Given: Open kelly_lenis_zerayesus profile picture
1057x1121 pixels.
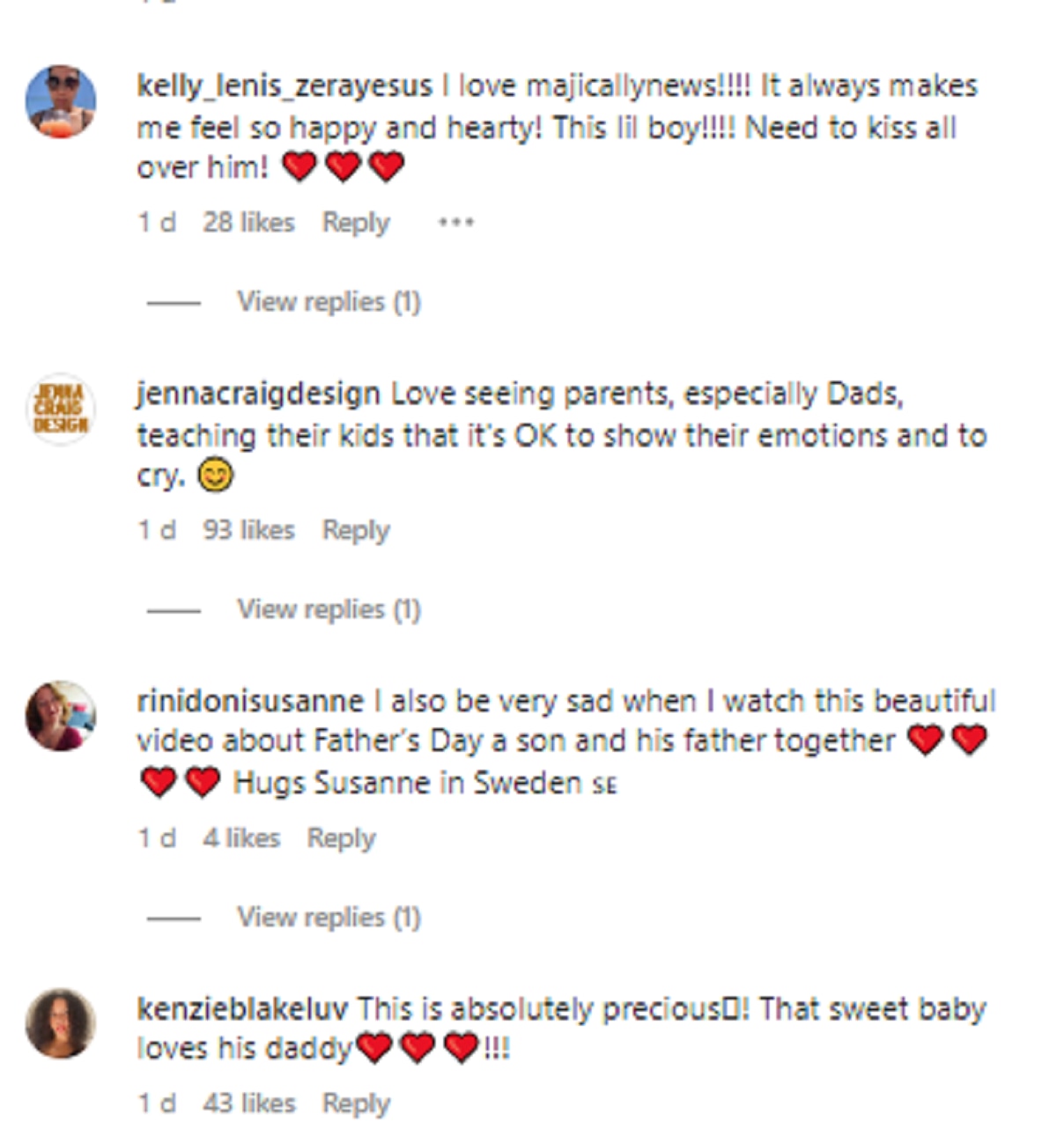Looking at the screenshot, I should coord(60,101).
